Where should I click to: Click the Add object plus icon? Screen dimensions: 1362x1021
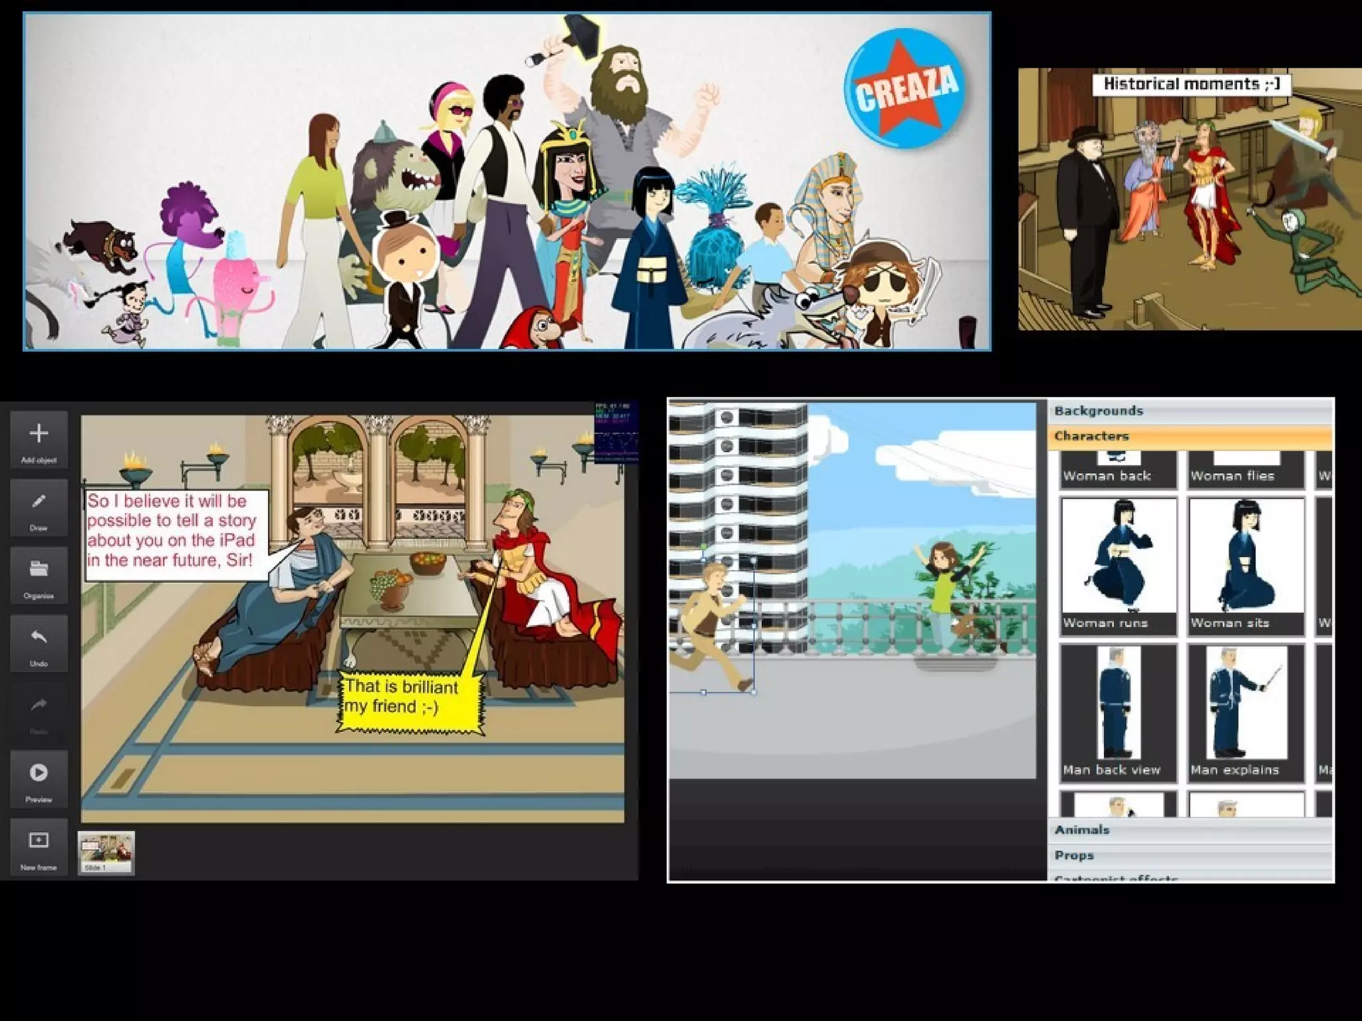point(39,434)
